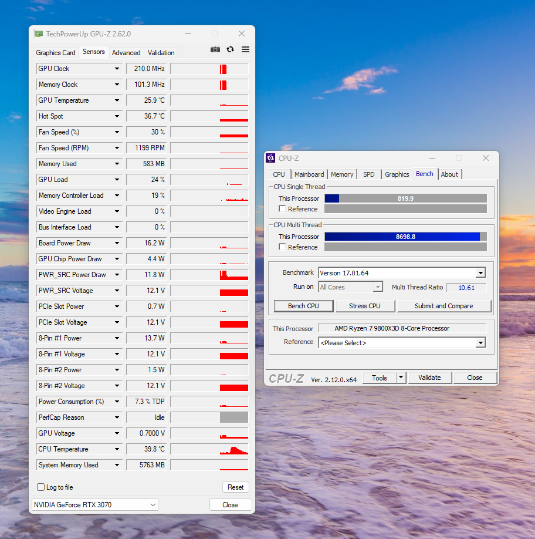Viewport: 535px width, 539px height.
Task: Open the Reference processor Please Select dropdown
Action: pyautogui.click(x=481, y=343)
